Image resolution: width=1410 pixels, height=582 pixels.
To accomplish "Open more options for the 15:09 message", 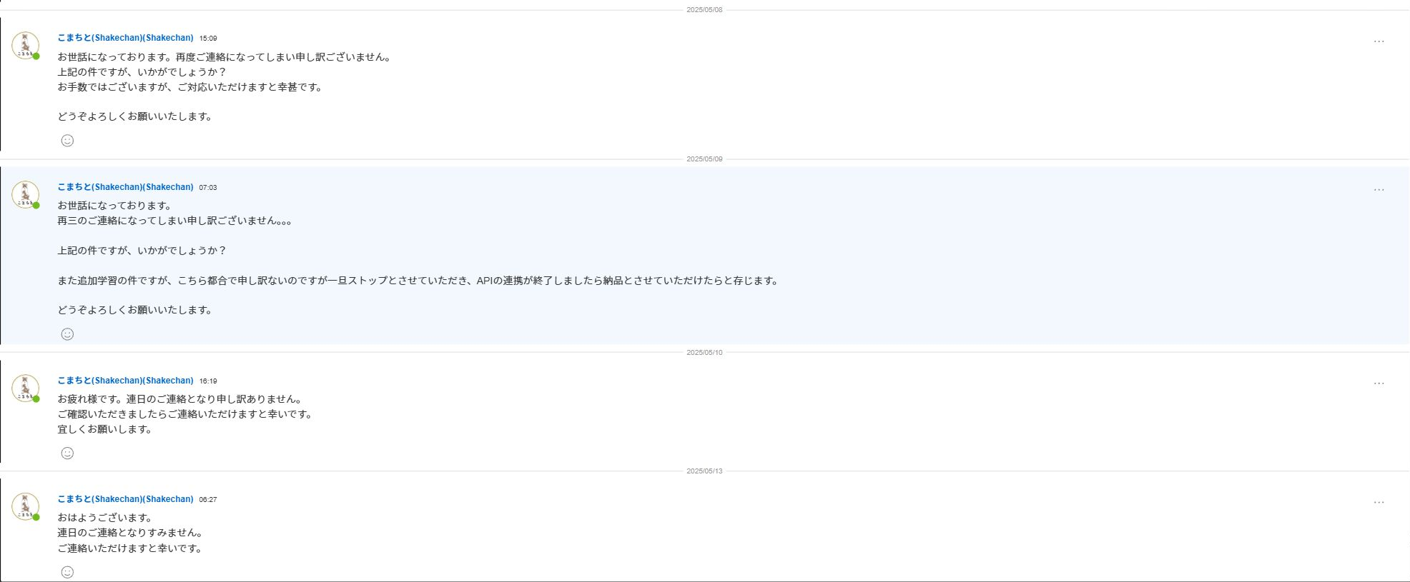I will click(1379, 41).
